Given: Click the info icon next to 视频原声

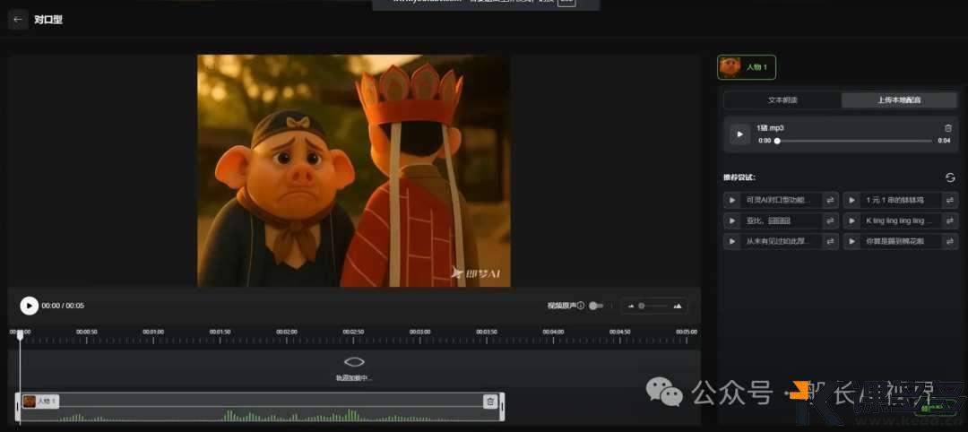Looking at the screenshot, I should click(x=580, y=306).
